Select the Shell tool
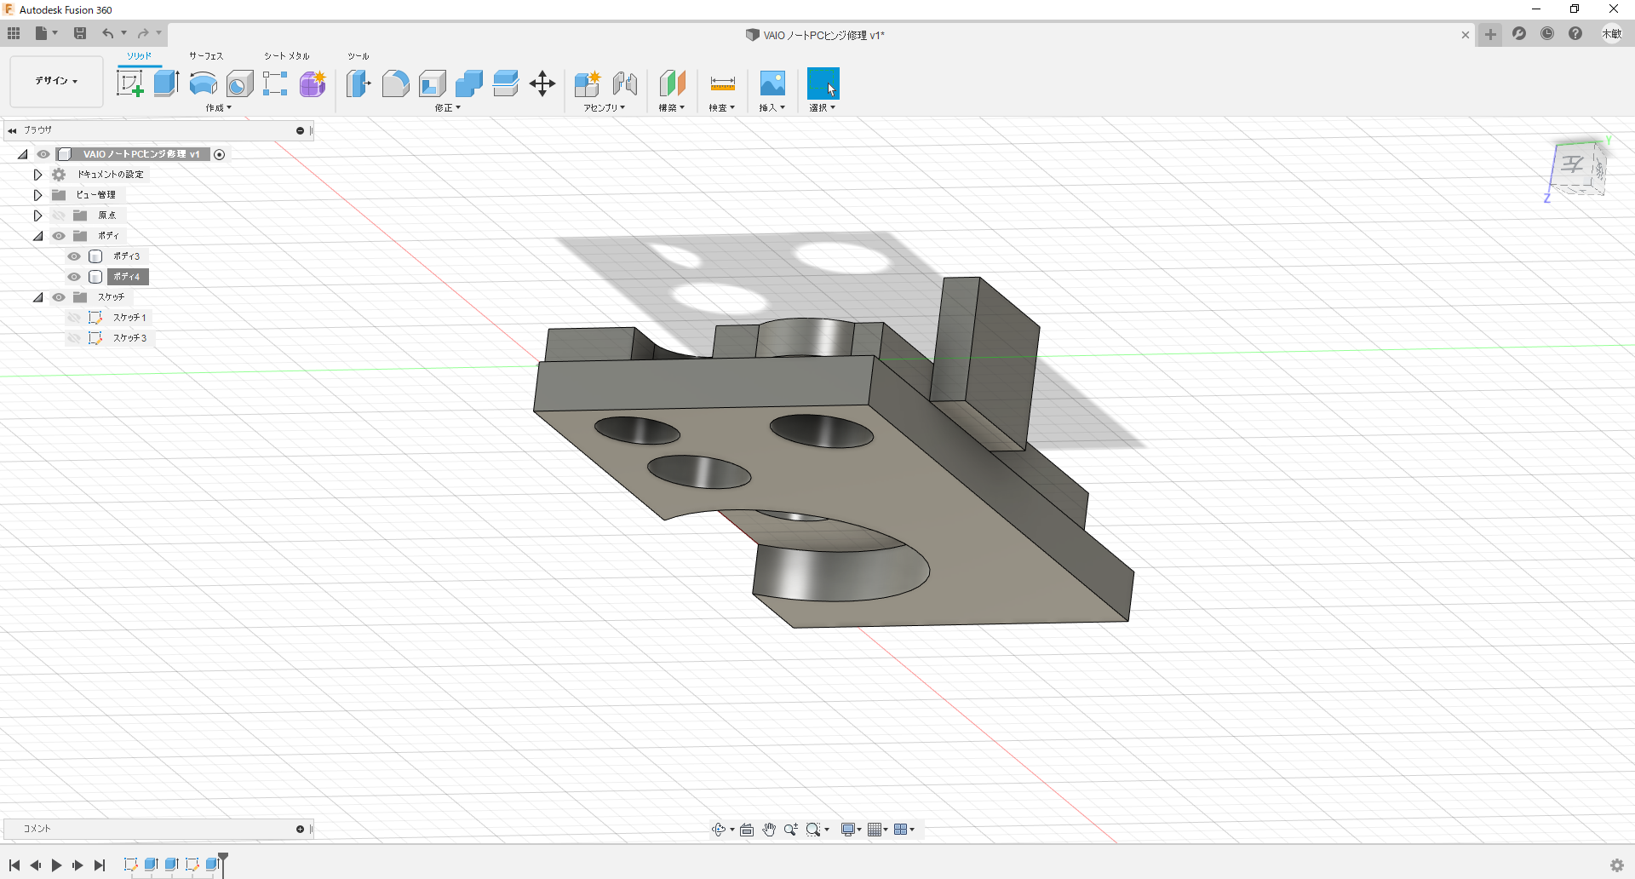The width and height of the screenshot is (1635, 879). click(433, 83)
